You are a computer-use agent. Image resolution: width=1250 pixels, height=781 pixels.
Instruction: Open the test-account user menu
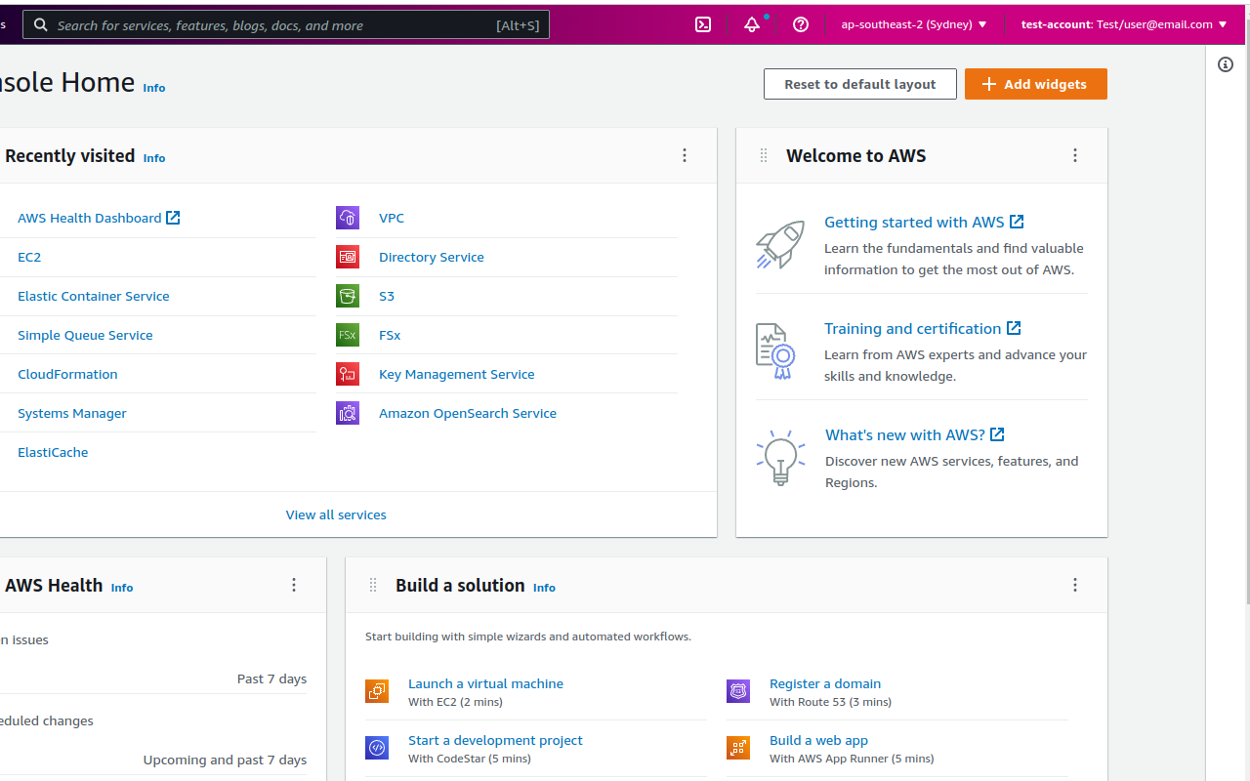click(x=1124, y=24)
